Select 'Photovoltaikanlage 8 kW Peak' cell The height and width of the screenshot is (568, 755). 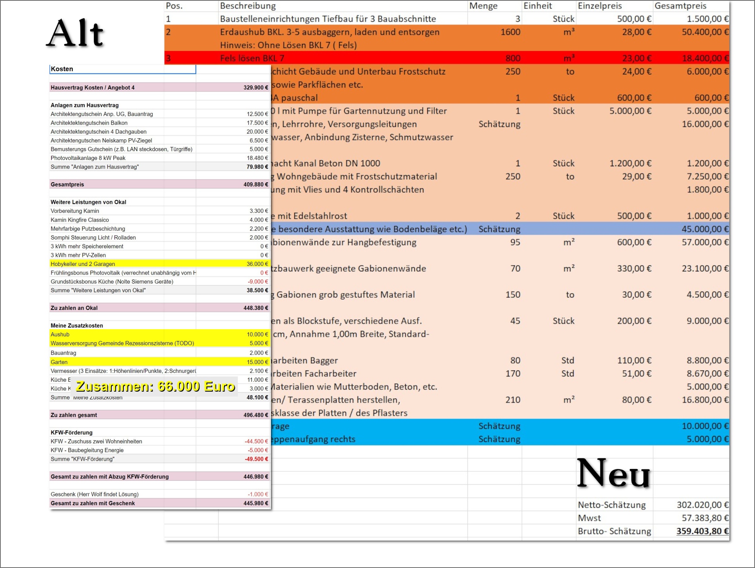coord(88,158)
